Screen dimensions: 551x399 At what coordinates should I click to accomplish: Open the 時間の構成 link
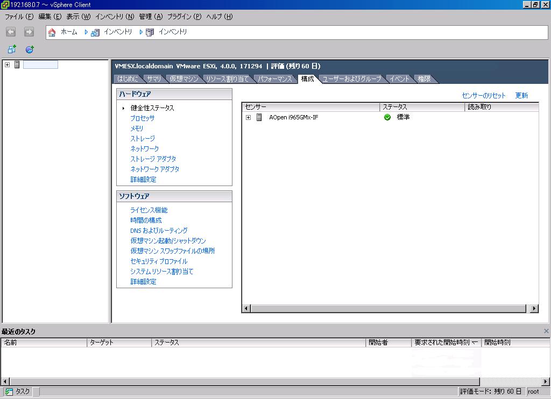(146, 220)
